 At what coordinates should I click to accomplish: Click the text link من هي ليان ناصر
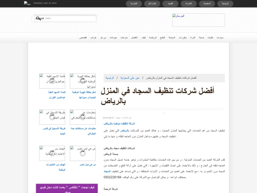88,164
